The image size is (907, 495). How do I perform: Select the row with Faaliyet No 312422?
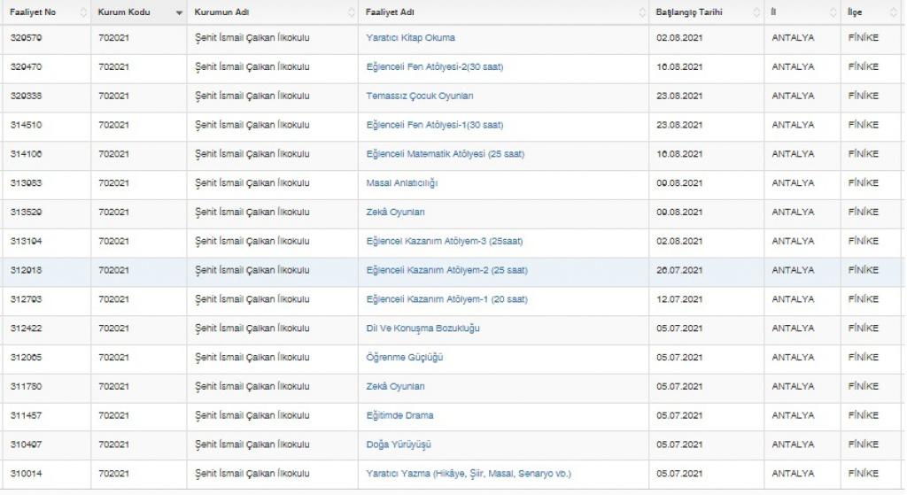[26, 329]
